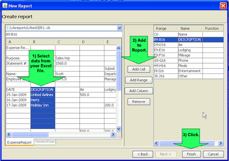
Task: Click spreadsheet horizontal scrollbar right arrow
Action: click(113, 134)
